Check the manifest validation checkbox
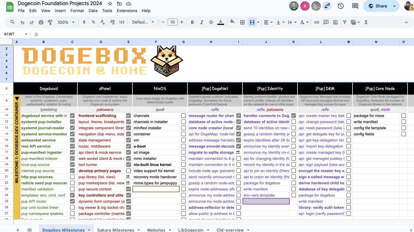414x232 pixels. pyautogui.click(x=72, y=189)
